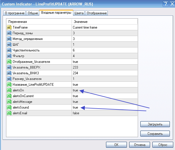175x150 pixels.
Task: Click the integer icon beside Размер_Указателя
Action: coord(9,79)
